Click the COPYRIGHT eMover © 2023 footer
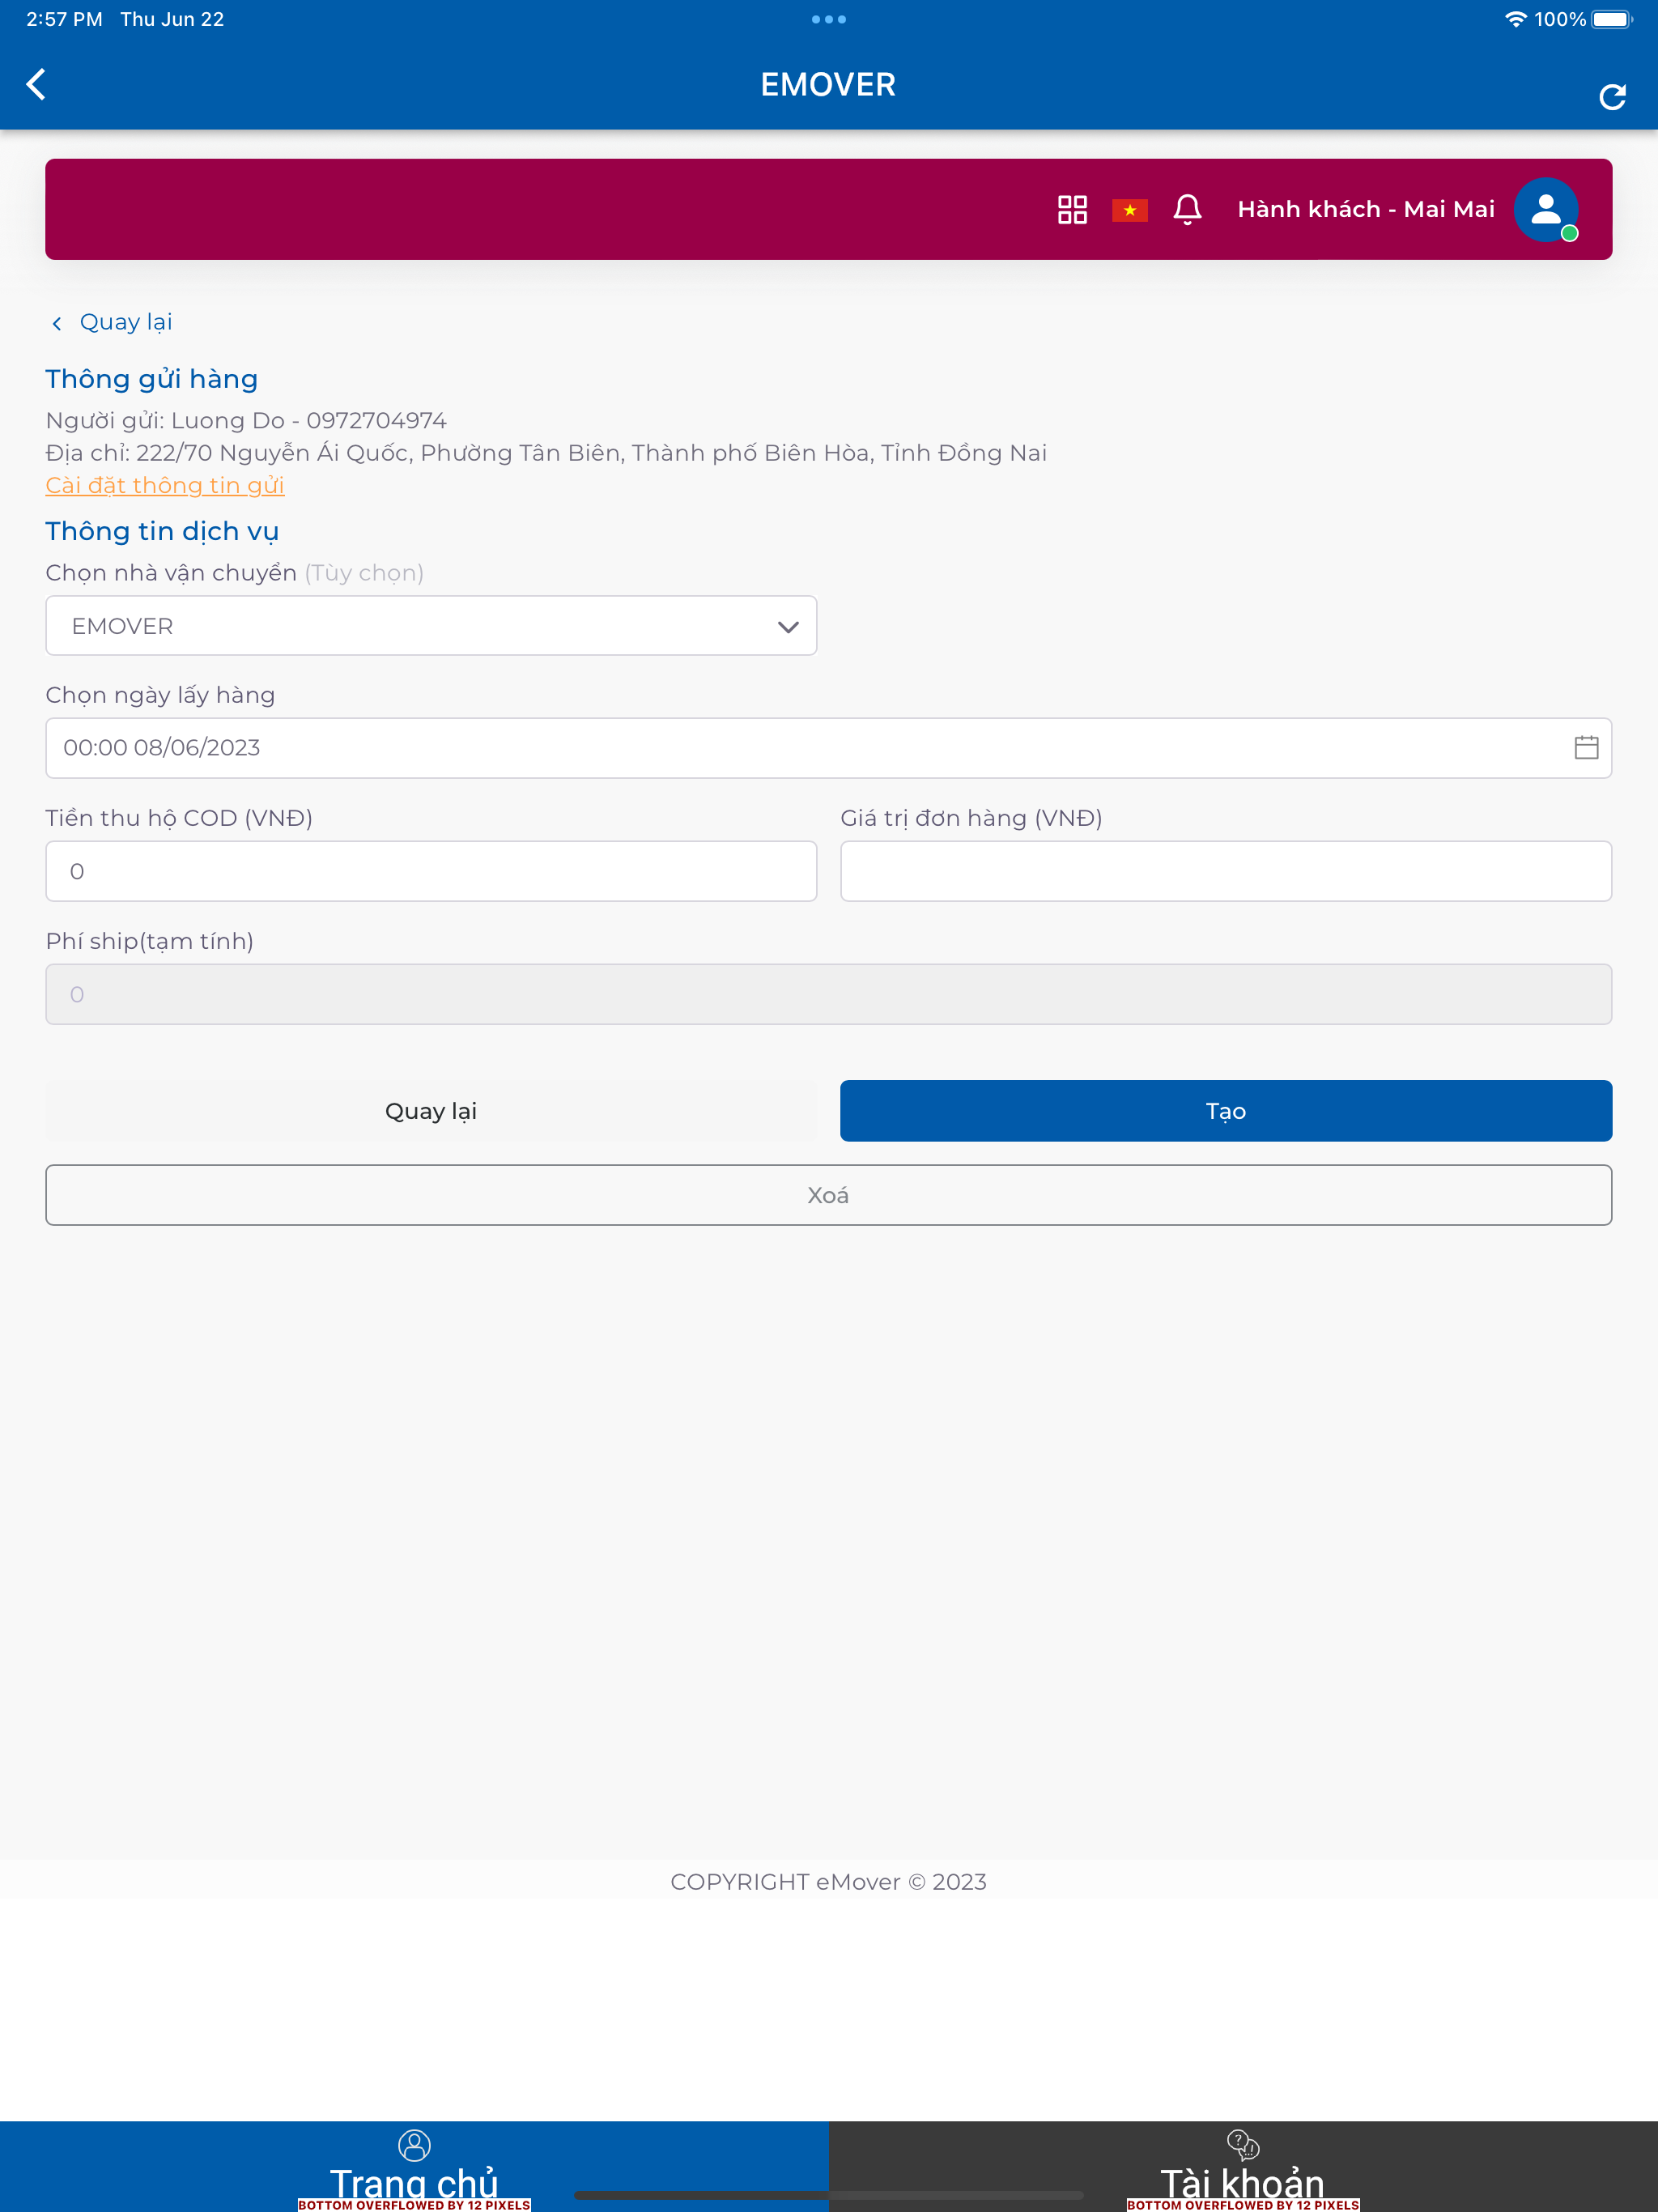 coord(829,1881)
